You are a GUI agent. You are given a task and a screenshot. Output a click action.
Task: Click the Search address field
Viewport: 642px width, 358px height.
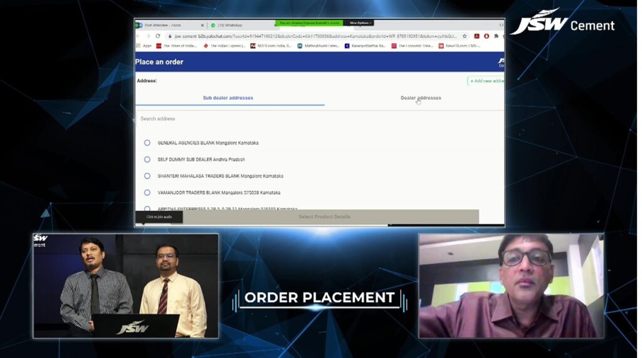pos(319,119)
